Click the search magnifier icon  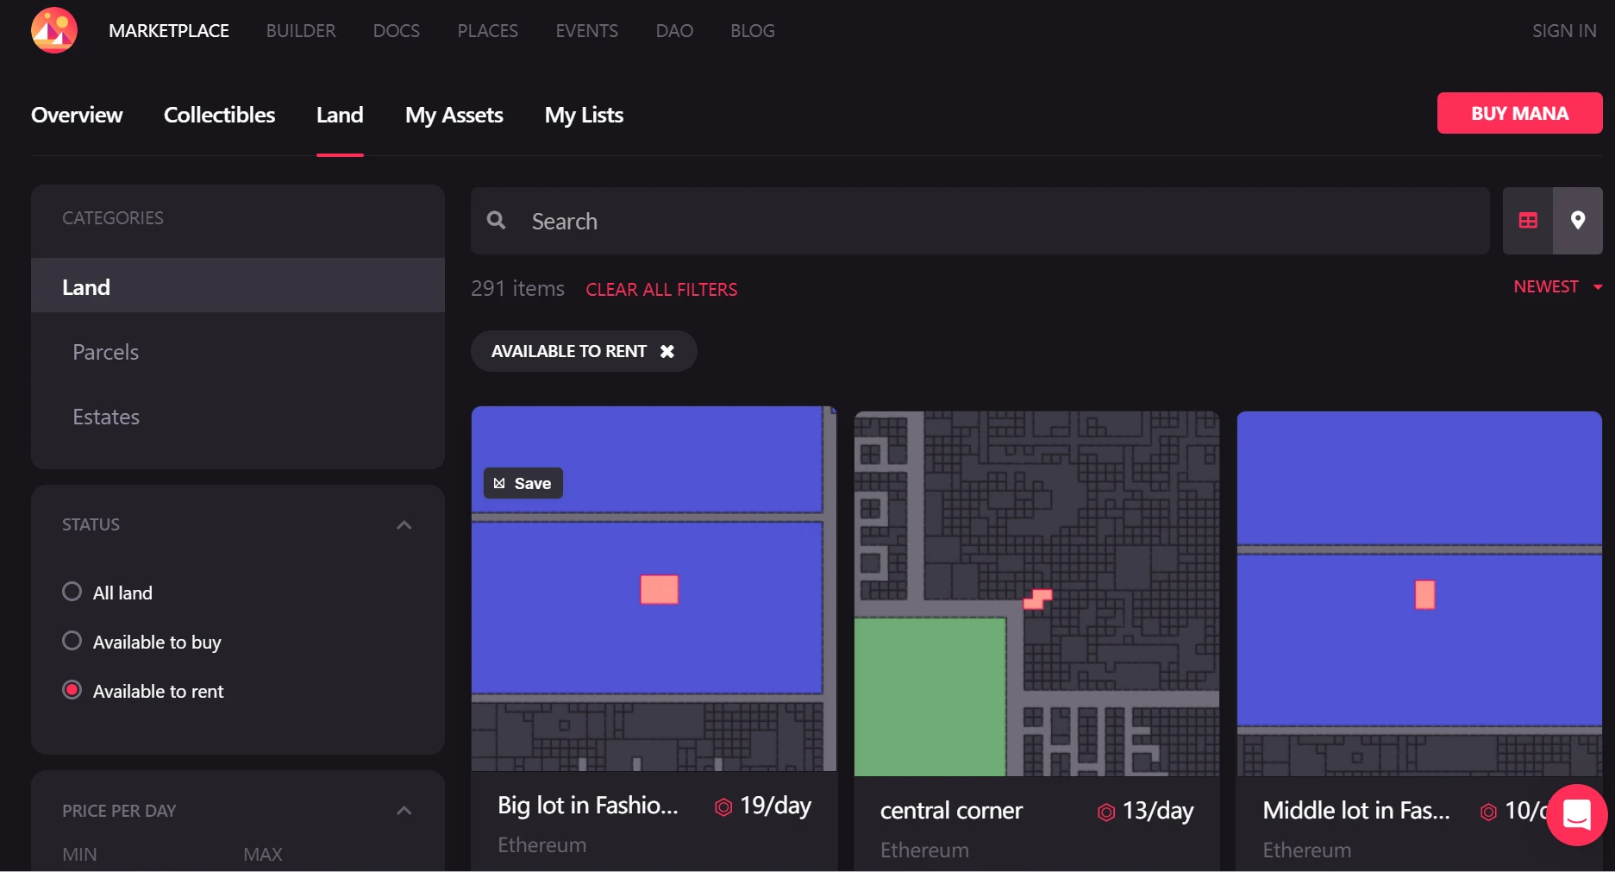click(x=497, y=221)
